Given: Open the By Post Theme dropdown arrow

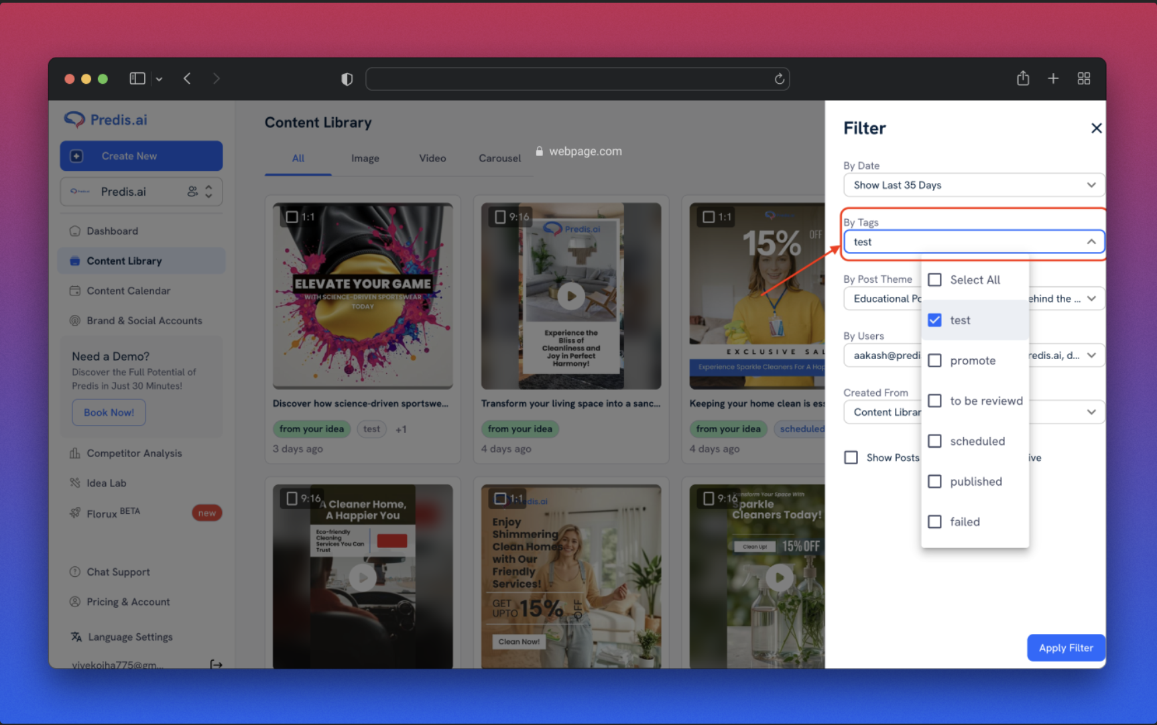Looking at the screenshot, I should (1091, 299).
